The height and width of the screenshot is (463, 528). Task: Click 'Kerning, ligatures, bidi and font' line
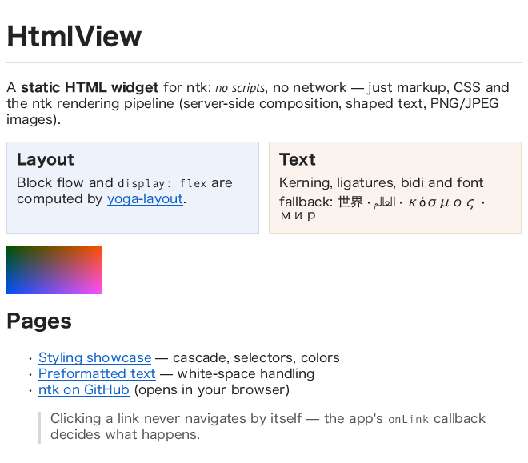381,182
